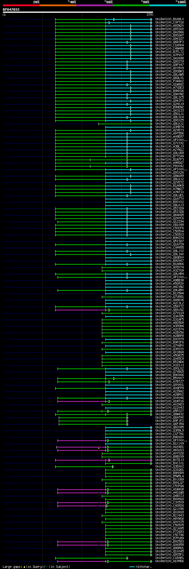The image size is (189, 569).
Task: Click the label UniRef100_P80042
Action: coord(170,166)
